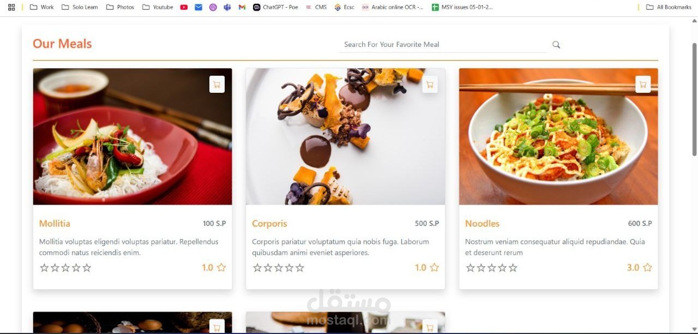
Task: Open the Microsoft Teams bookmark icon
Action: click(x=227, y=7)
